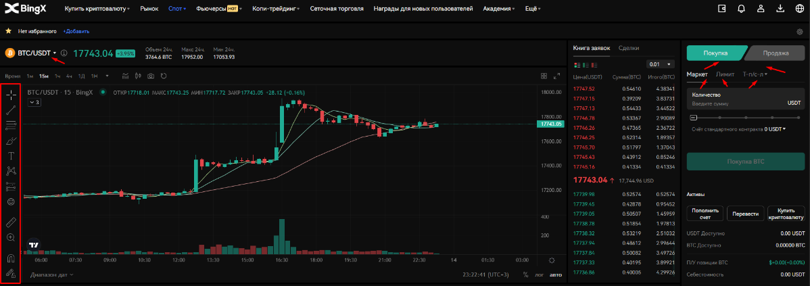
Task: Open the Рынок menu item
Action: click(149, 9)
